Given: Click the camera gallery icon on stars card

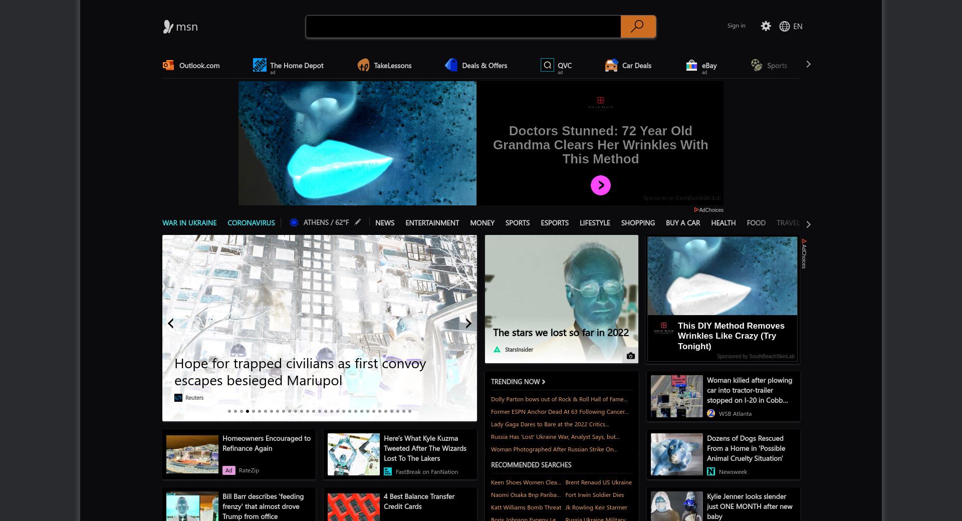Looking at the screenshot, I should [x=631, y=356].
